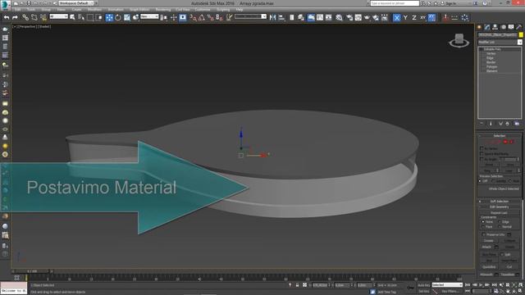525x295 pixels.
Task: Restrict transform to the Z axis
Action: coord(414,17)
